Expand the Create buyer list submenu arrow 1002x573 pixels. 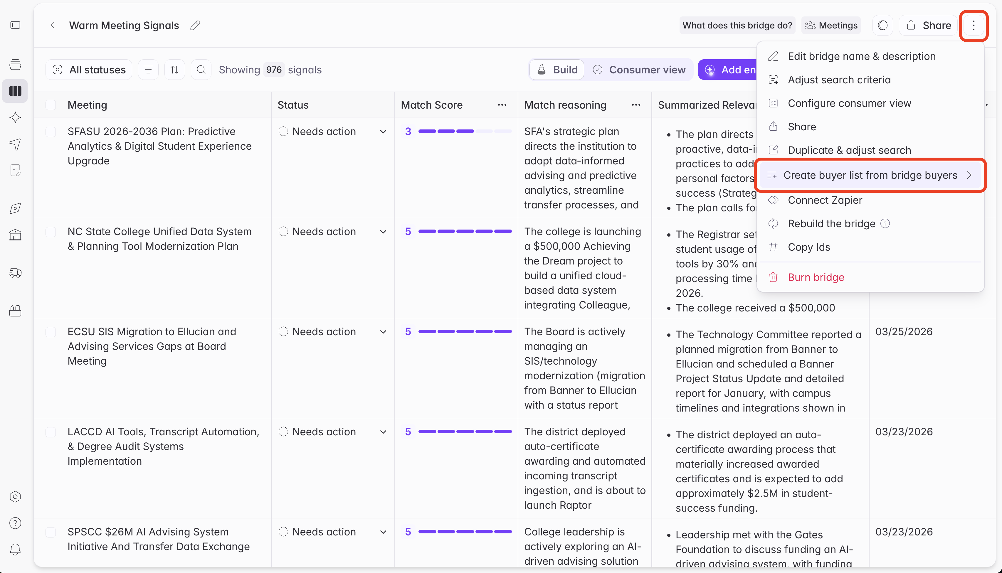(969, 175)
